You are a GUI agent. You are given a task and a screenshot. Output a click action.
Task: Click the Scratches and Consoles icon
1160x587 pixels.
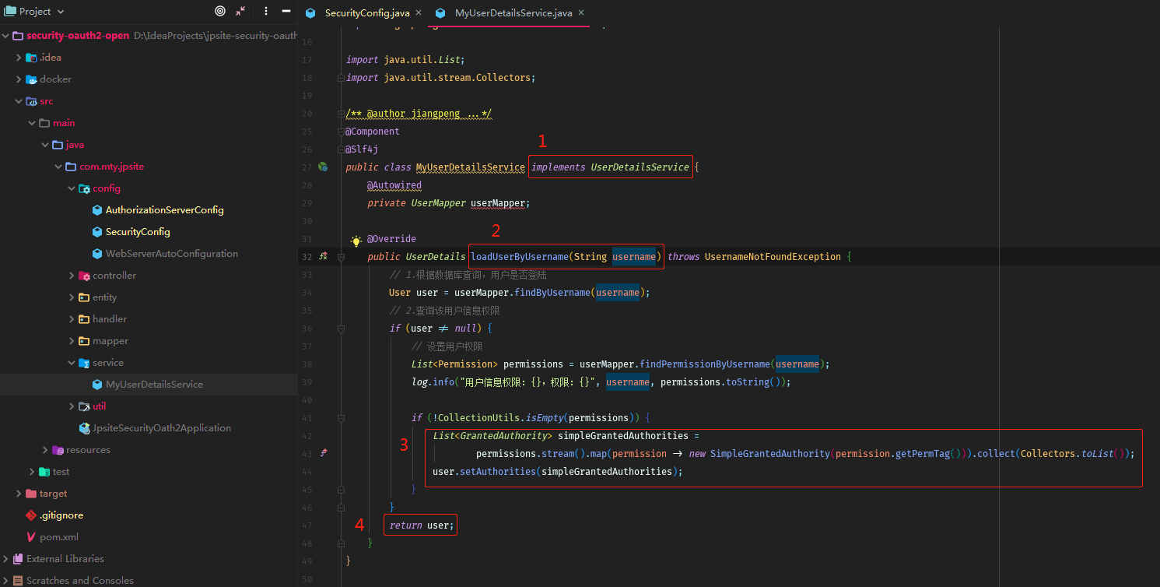click(x=19, y=581)
